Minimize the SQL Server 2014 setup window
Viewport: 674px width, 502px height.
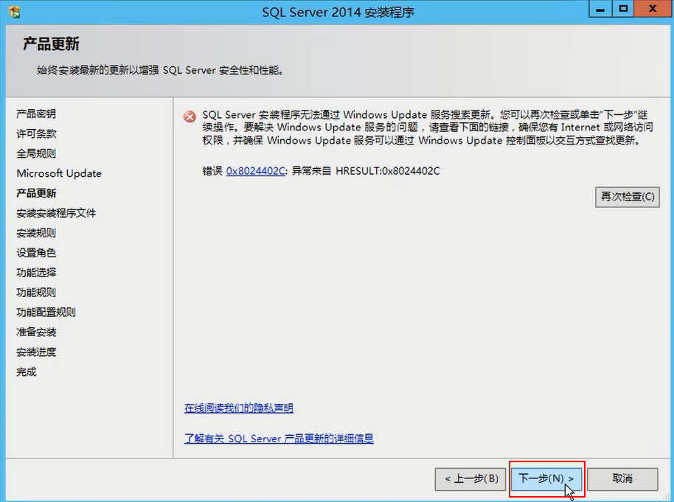pos(600,10)
